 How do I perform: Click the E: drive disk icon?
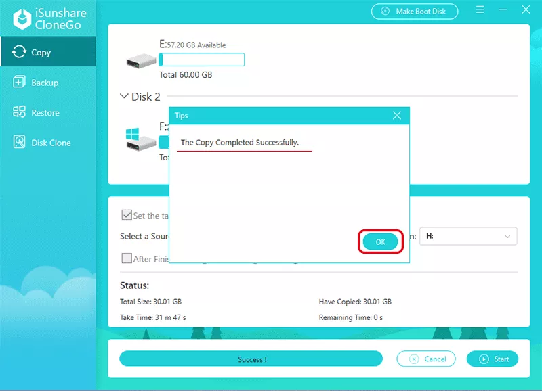pos(141,60)
